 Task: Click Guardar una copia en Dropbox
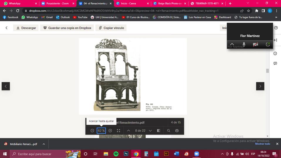[67, 28]
